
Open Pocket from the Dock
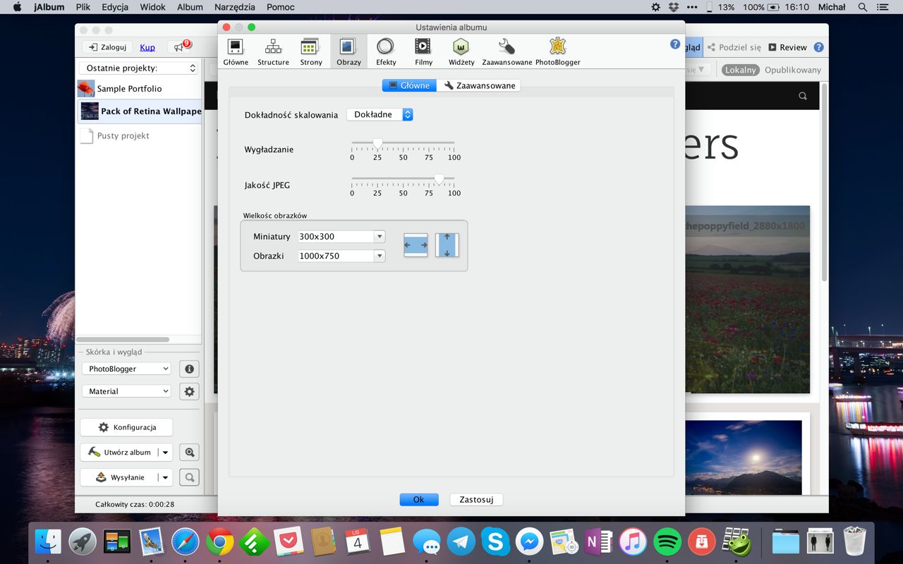click(x=289, y=542)
